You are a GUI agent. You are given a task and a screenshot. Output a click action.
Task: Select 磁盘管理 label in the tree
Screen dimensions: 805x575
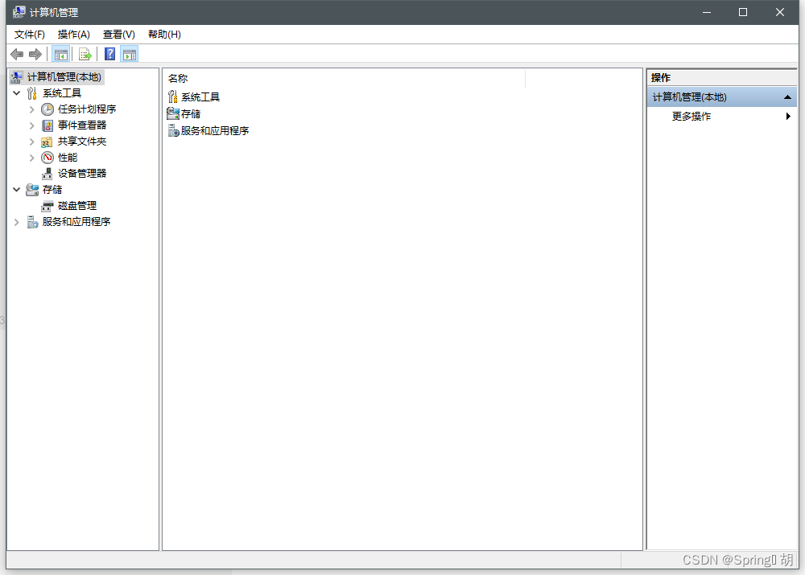[77, 206]
